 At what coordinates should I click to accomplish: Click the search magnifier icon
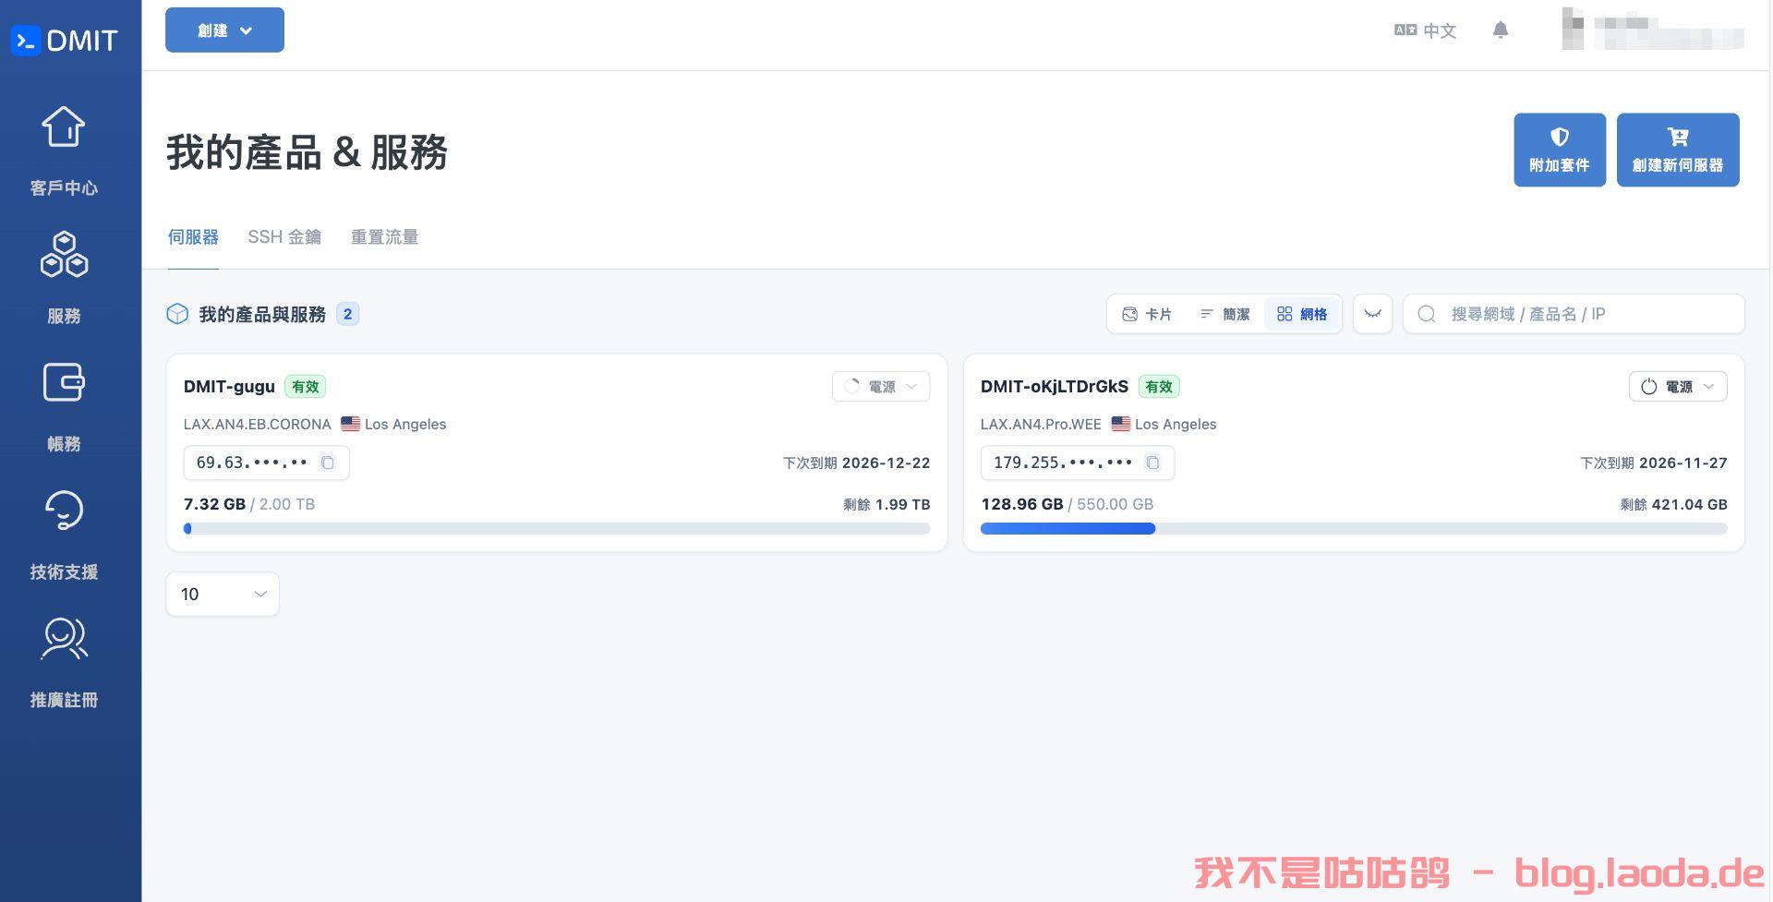click(1427, 314)
